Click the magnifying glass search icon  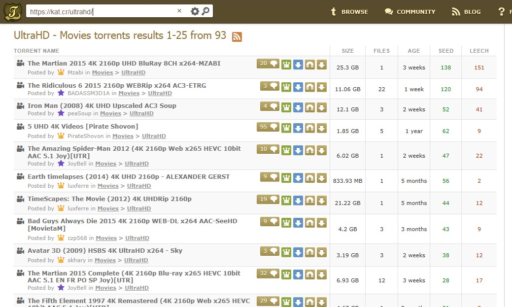205,11
